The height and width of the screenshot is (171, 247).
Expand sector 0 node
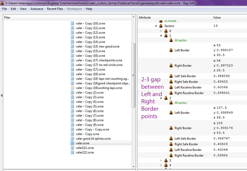[x=161, y=31]
